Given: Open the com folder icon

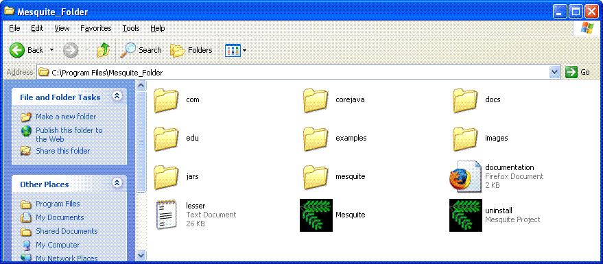Looking at the screenshot, I should coord(166,101).
